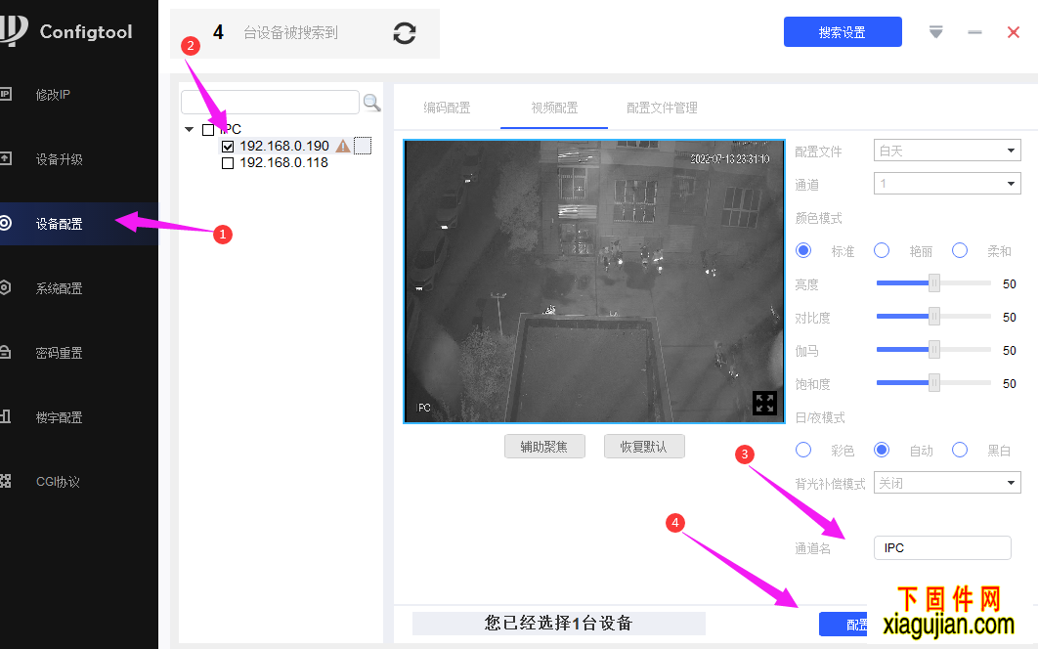
Task: Open the CGI协议 sidebar section
Action: (x=79, y=482)
